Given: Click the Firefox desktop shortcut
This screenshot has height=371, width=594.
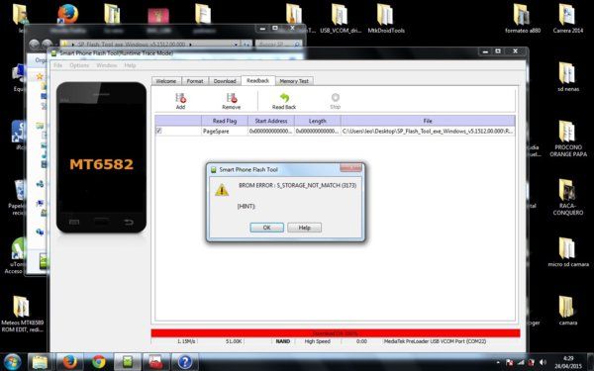Looking at the screenshot, I should coord(68,14).
